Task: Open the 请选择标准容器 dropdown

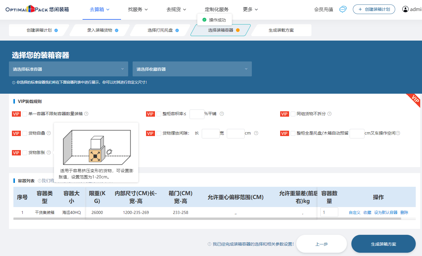Action: coord(69,69)
